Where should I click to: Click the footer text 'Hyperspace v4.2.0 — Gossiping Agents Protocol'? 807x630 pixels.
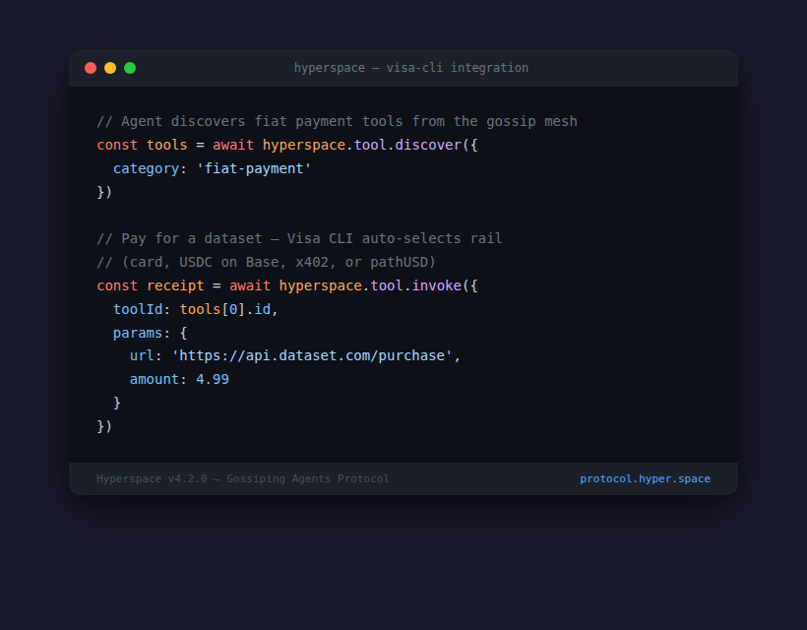(x=243, y=478)
